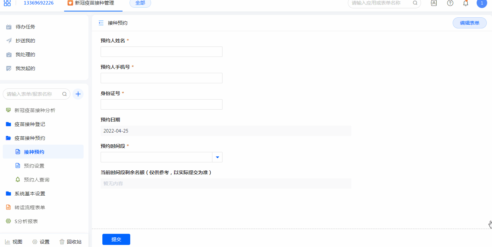
Task: Expand the 系统基本设置 folder
Action: [30, 194]
